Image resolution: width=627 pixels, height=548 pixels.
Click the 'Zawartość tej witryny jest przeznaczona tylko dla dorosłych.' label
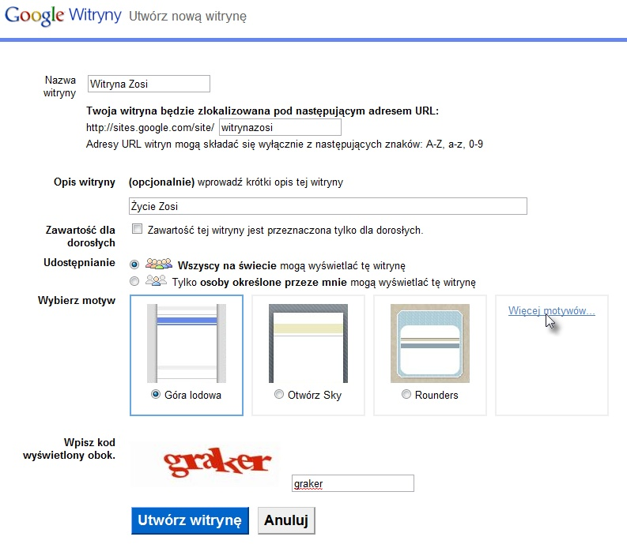285,231
